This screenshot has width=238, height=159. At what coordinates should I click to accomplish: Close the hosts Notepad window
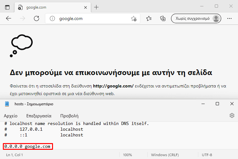point(232,104)
